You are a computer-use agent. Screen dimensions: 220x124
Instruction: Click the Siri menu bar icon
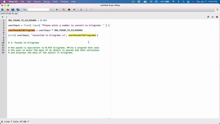(x=193, y=2)
